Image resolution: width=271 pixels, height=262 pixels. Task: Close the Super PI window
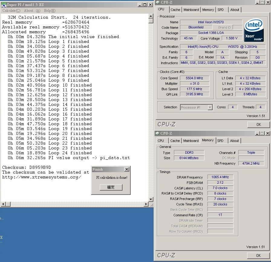(150, 5)
